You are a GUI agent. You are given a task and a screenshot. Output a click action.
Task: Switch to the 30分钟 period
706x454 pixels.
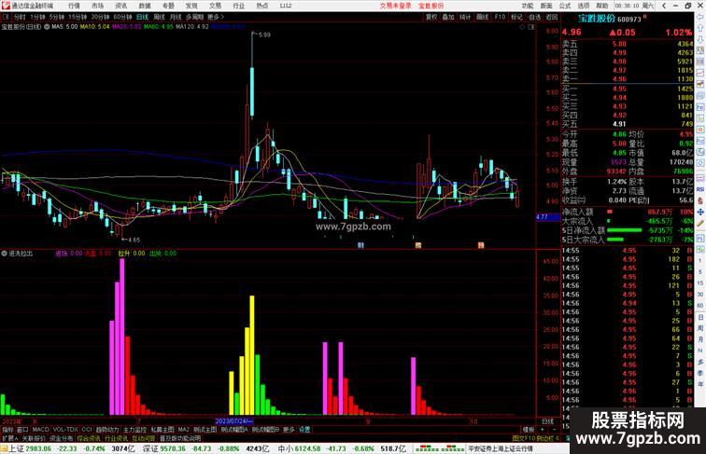100,17
